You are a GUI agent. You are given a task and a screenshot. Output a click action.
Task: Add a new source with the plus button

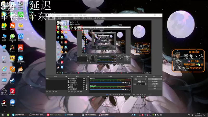point(69,92)
